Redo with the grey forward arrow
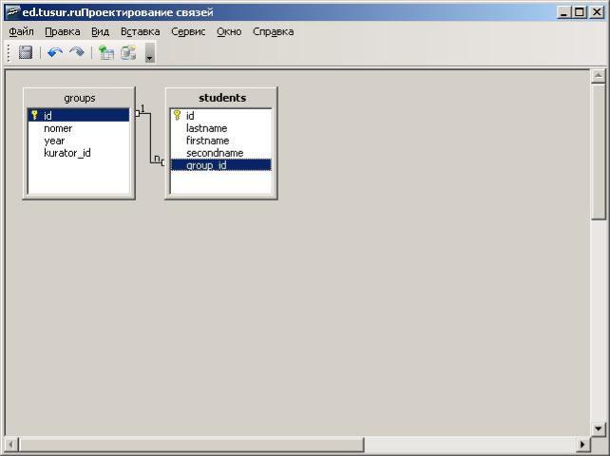610x456 pixels. click(77, 52)
